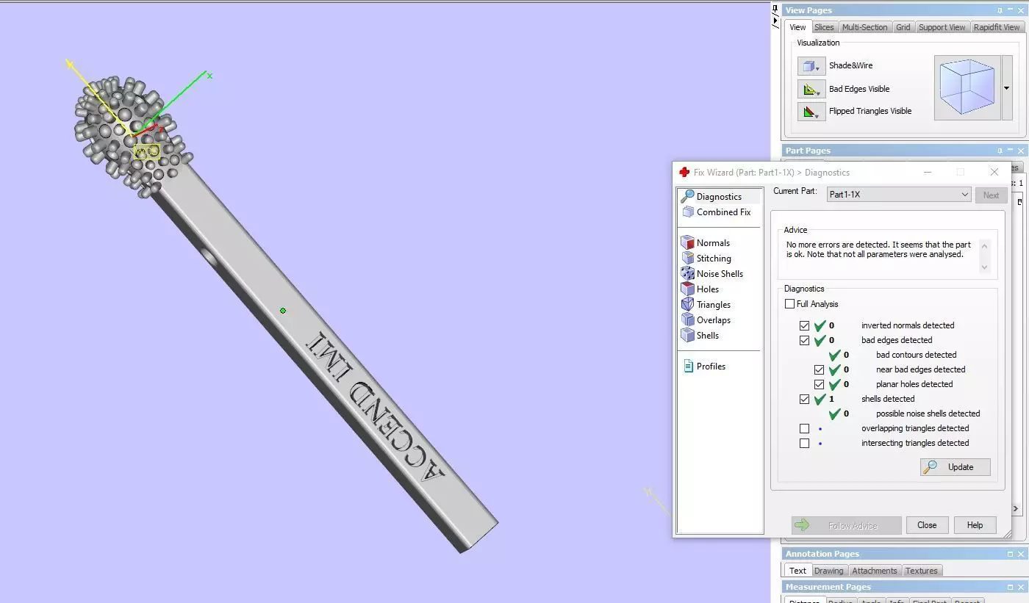Switch to the Support View tab
The width and height of the screenshot is (1029, 603).
click(x=942, y=27)
